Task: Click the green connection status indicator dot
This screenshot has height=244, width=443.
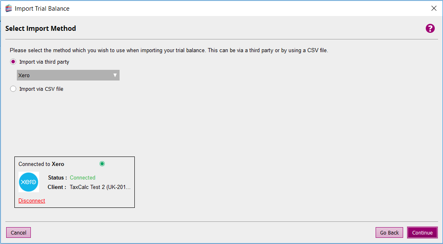Action: 102,163
